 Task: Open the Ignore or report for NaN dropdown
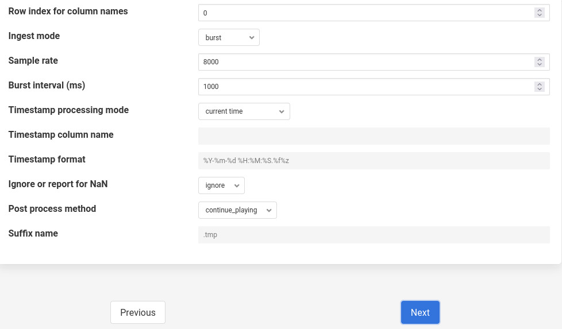pos(221,185)
